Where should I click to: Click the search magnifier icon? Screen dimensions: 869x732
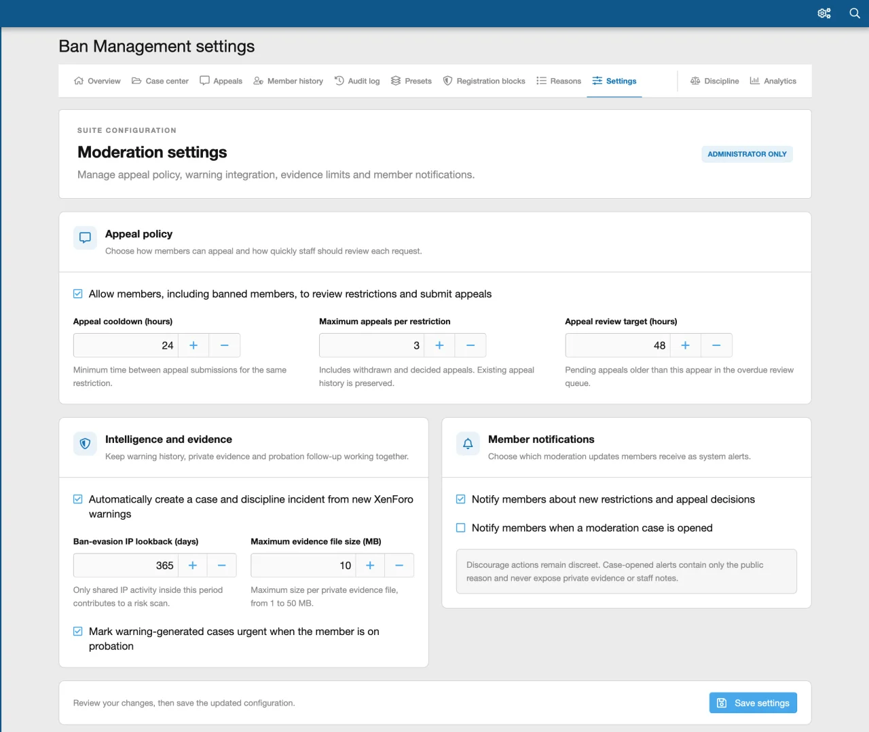pyautogui.click(x=855, y=13)
